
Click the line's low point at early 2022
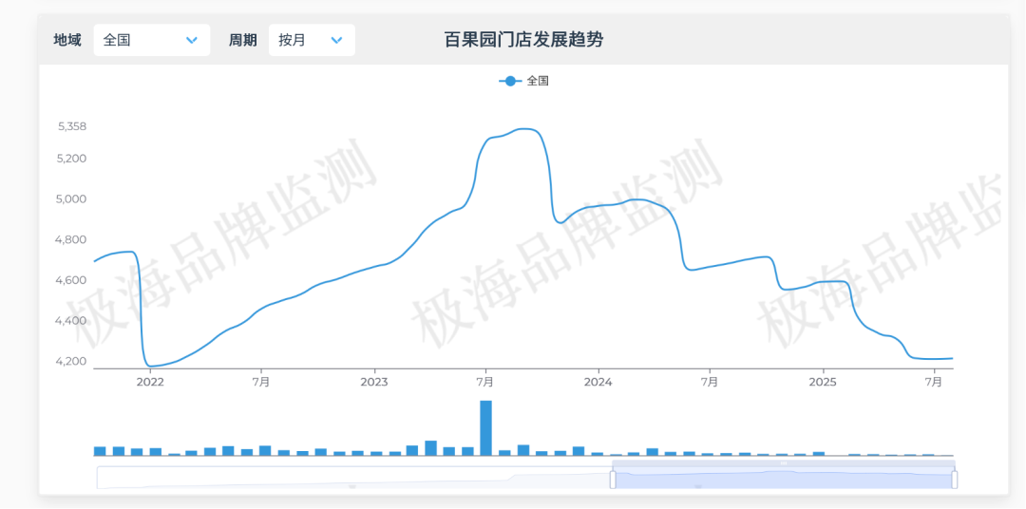click(x=150, y=366)
